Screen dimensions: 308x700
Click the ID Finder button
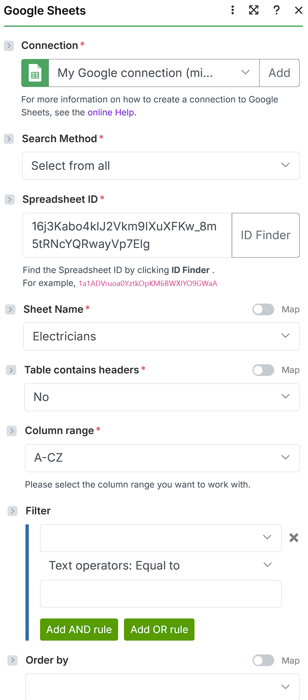click(x=265, y=235)
